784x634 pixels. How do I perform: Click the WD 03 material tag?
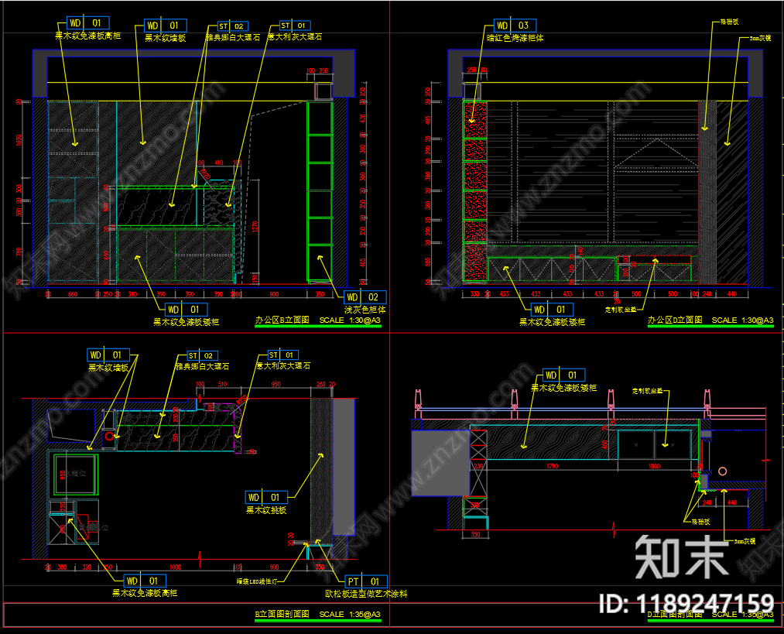click(x=515, y=26)
